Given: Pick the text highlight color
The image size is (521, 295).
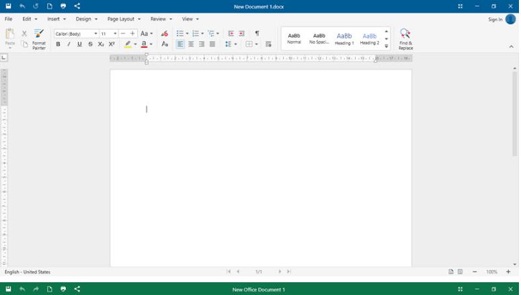Looking at the screenshot, I should (128, 44).
